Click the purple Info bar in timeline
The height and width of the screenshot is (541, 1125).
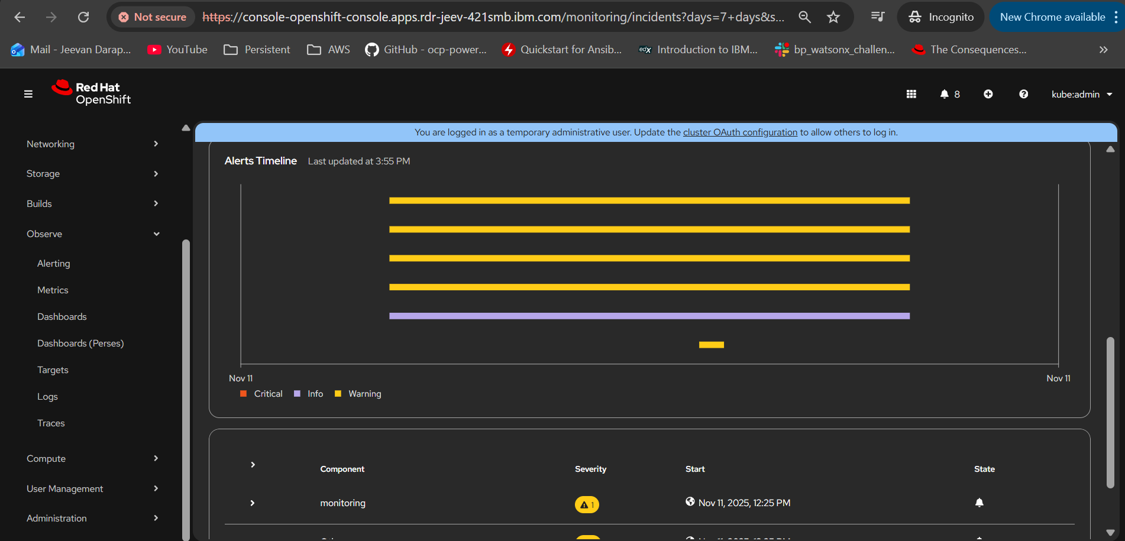(x=649, y=316)
